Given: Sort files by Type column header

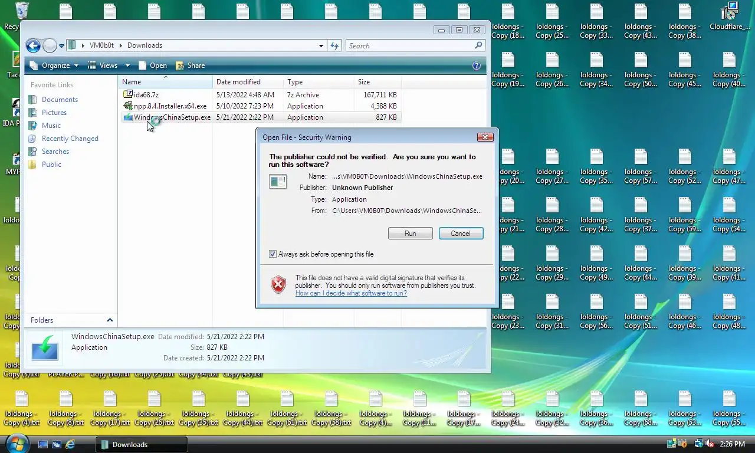Looking at the screenshot, I should coord(319,82).
